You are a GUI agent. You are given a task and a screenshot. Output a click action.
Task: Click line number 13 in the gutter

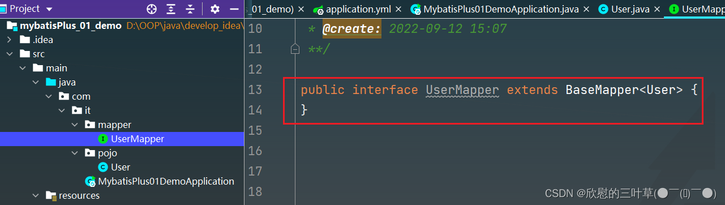click(x=255, y=89)
